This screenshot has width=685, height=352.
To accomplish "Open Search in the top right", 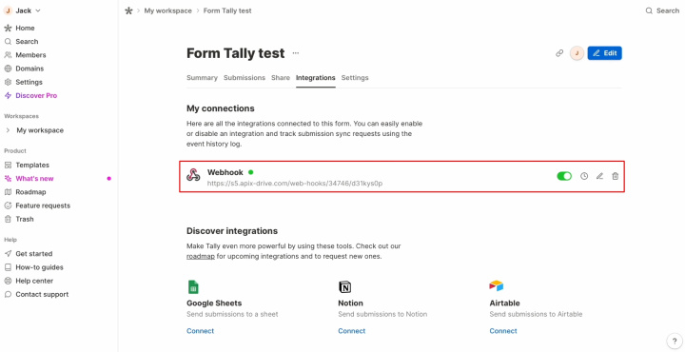I will tap(662, 10).
